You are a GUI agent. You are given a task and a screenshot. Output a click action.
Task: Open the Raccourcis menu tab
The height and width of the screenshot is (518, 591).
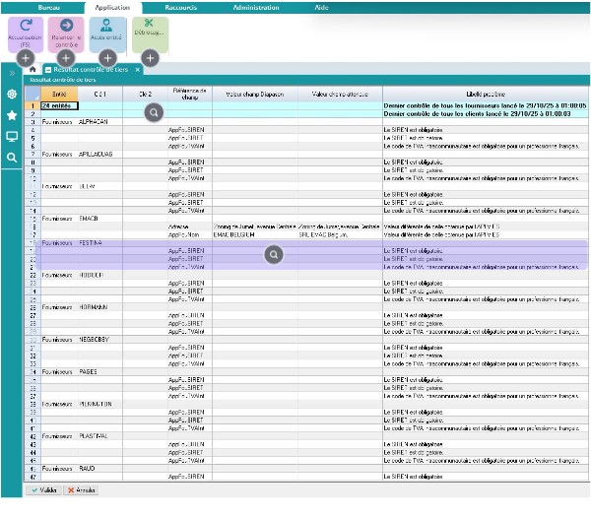click(x=179, y=6)
